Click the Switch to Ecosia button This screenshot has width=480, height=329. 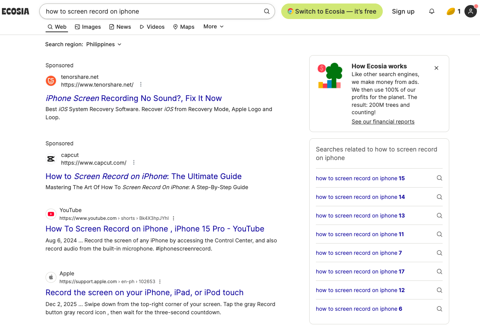coord(332,11)
